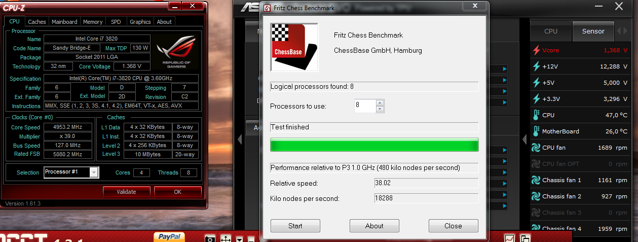638x242 pixels.
Task: Switch to the CPU tab in ASUS panel
Action: (551, 31)
